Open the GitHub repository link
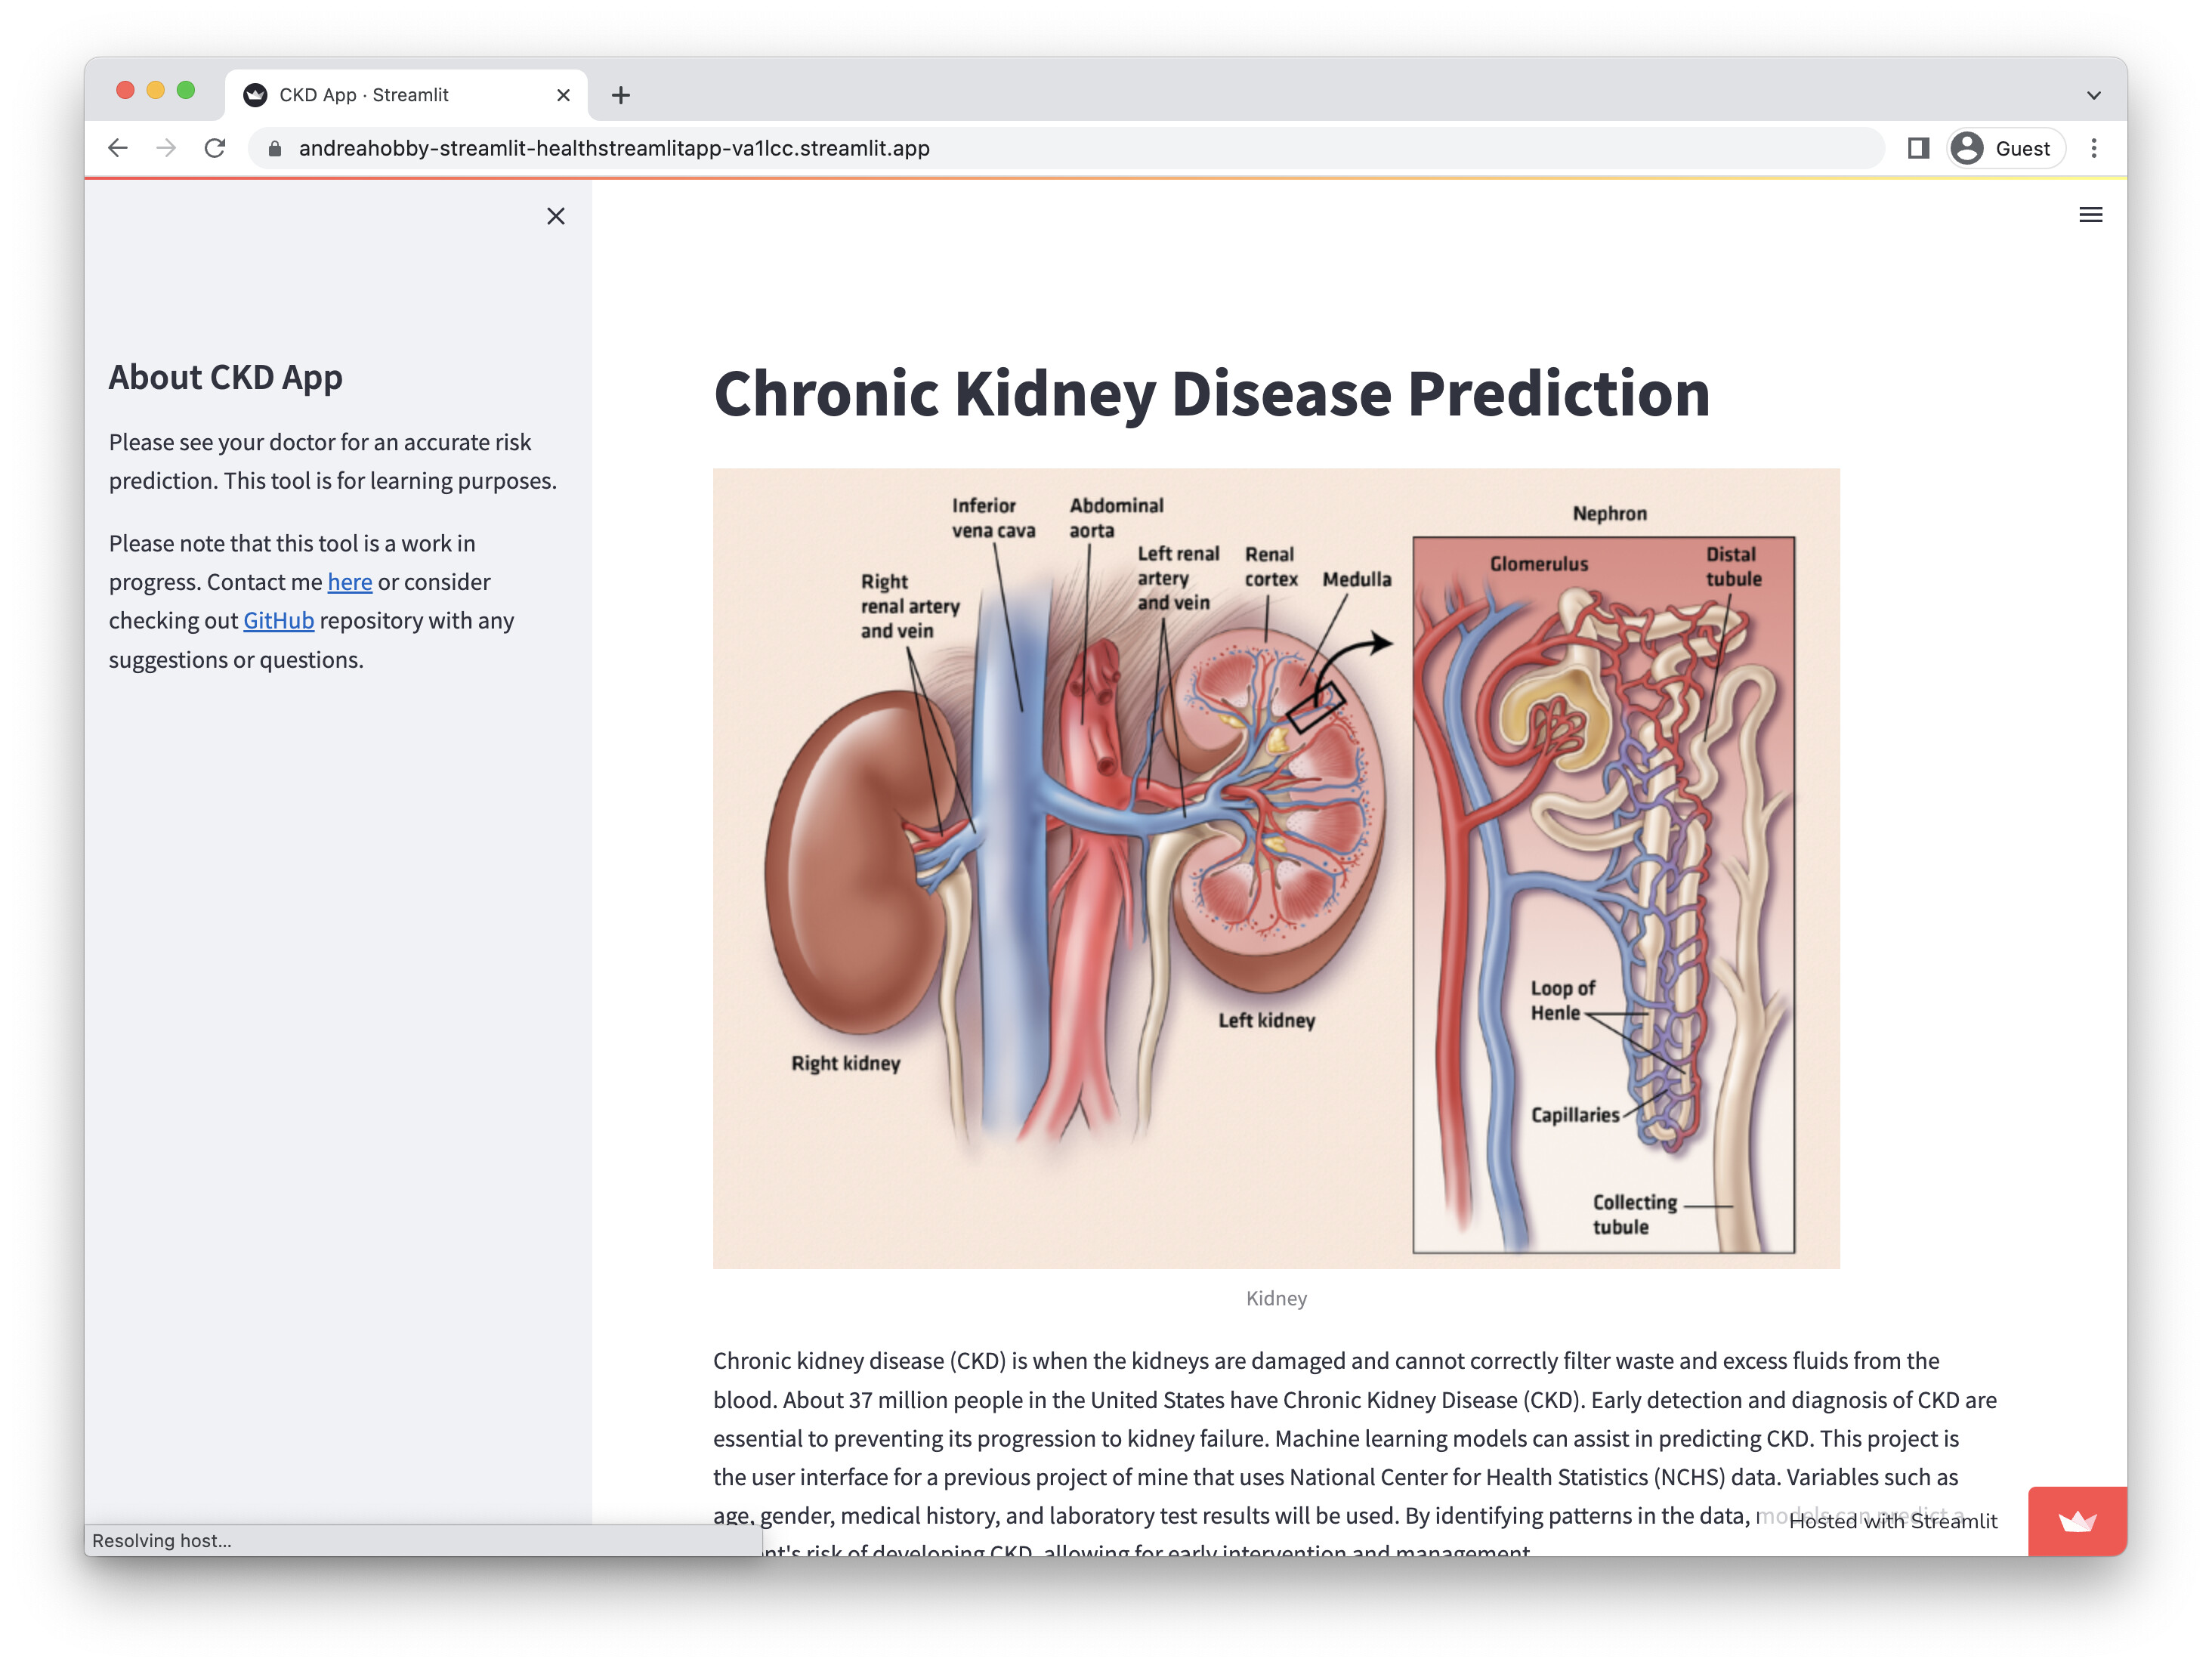The image size is (2212, 1668). tap(278, 621)
